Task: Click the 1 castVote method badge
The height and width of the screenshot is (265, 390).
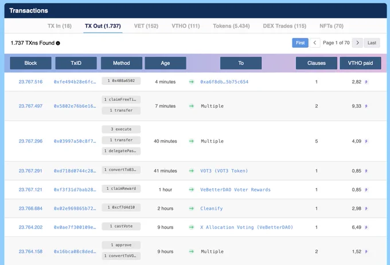Action: point(121,226)
